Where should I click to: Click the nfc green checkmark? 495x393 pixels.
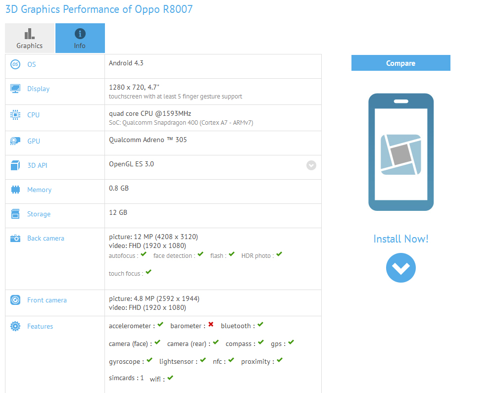(x=231, y=360)
